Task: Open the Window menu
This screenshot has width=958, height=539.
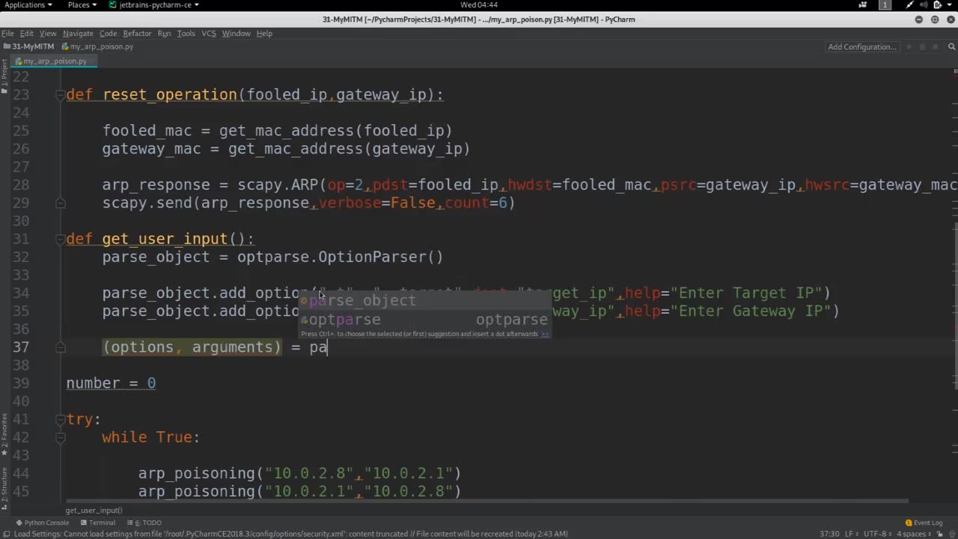Action: coord(236,33)
